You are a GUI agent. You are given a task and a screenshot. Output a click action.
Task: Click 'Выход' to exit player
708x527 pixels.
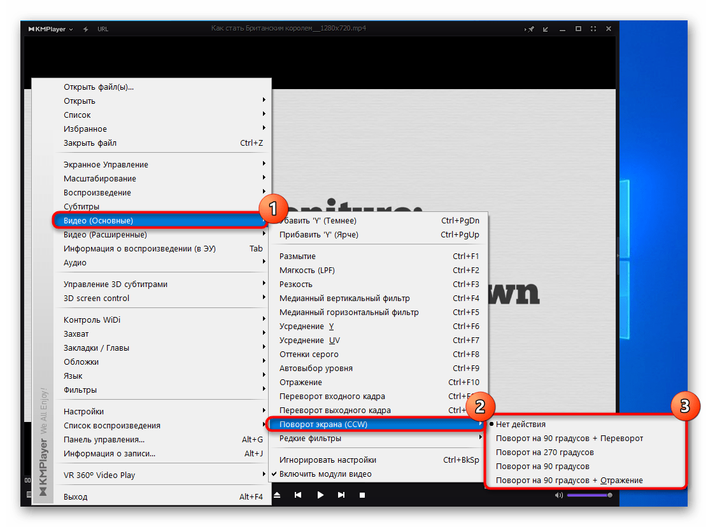(161, 496)
